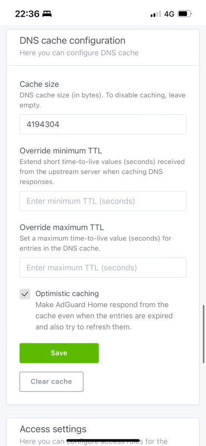Viewport: 206px width, 446px height.
Task: Uncheck the Optimistic caching checkbox
Action: click(x=25, y=294)
